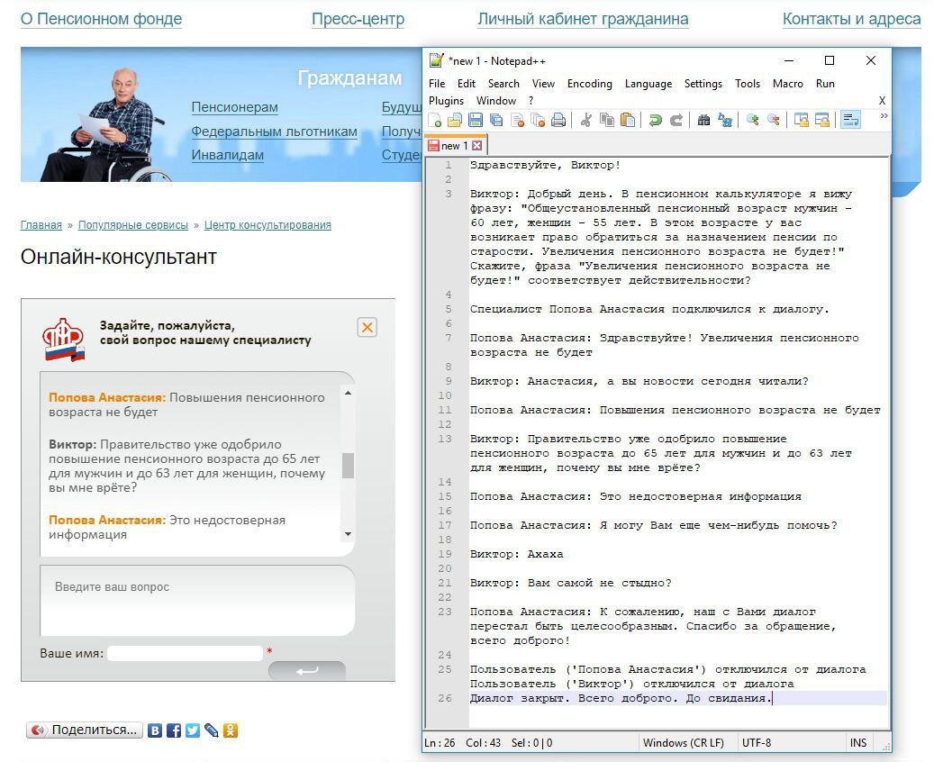Share via the Twitter icon

[193, 730]
